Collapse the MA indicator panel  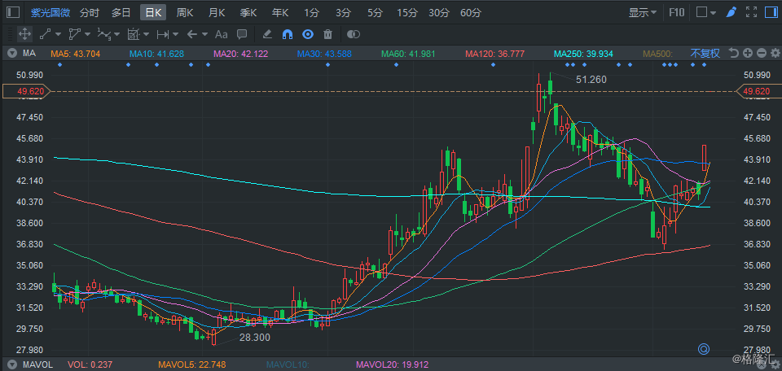pos(11,54)
